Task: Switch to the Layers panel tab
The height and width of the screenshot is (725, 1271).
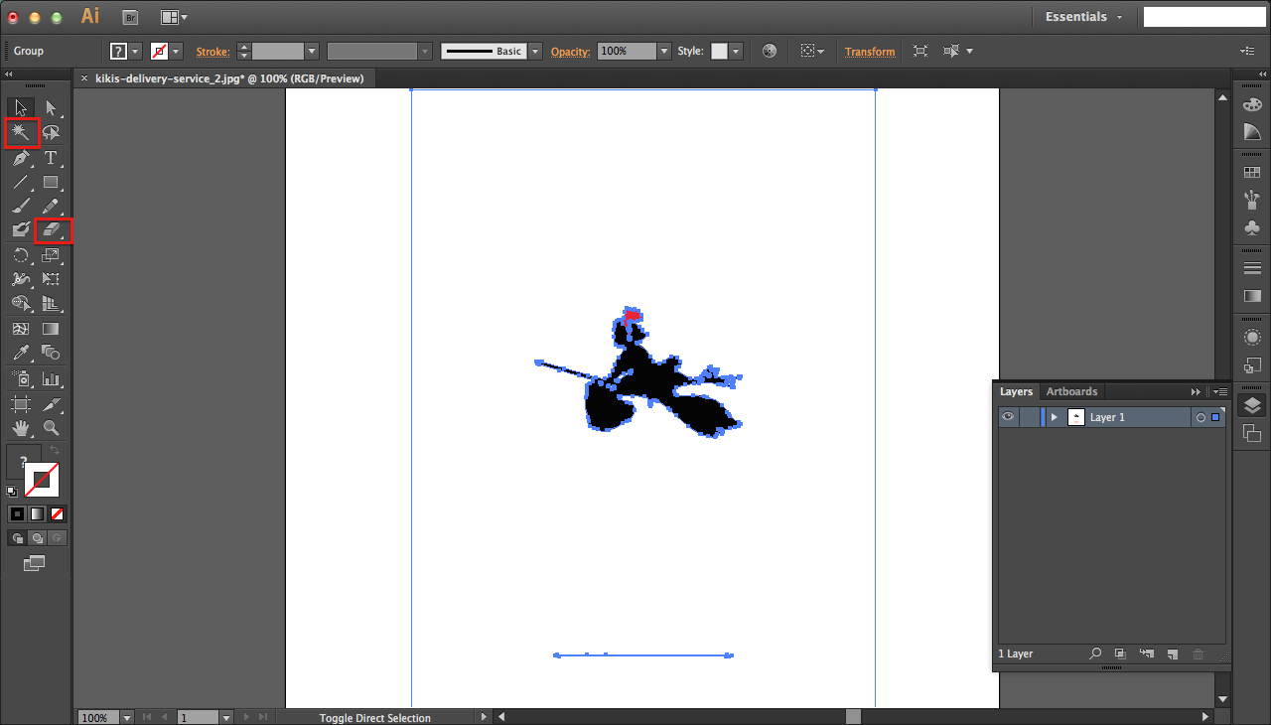Action: click(1016, 391)
